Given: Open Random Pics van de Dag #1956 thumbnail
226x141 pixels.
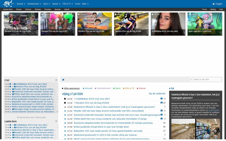Looking at the screenshot, I should click(94, 24).
